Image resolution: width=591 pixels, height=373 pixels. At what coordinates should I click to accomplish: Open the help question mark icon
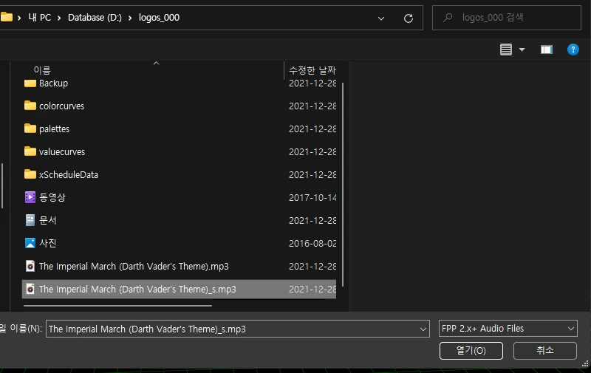(x=573, y=49)
